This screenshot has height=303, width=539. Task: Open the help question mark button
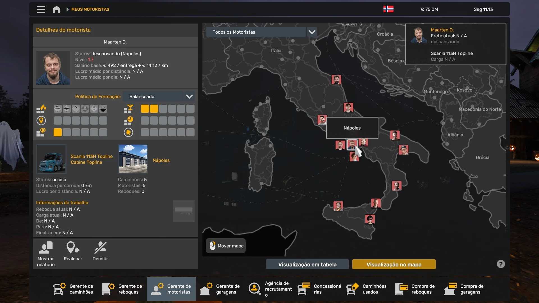coord(501,264)
